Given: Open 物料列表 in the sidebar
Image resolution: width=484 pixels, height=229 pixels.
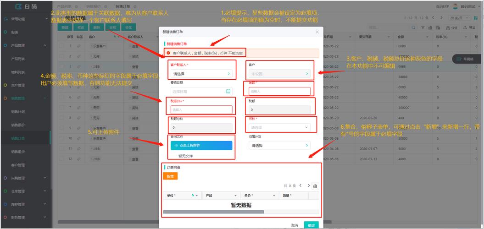Looking at the screenshot, I should tap(18, 72).
